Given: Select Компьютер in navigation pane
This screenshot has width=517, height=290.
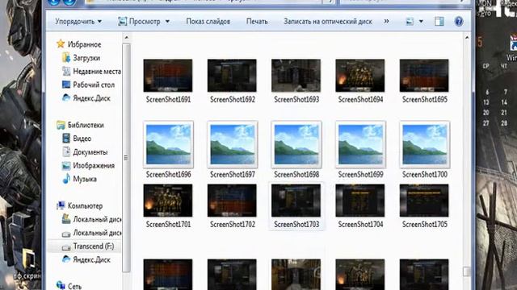Looking at the screenshot, I should [x=79, y=205].
